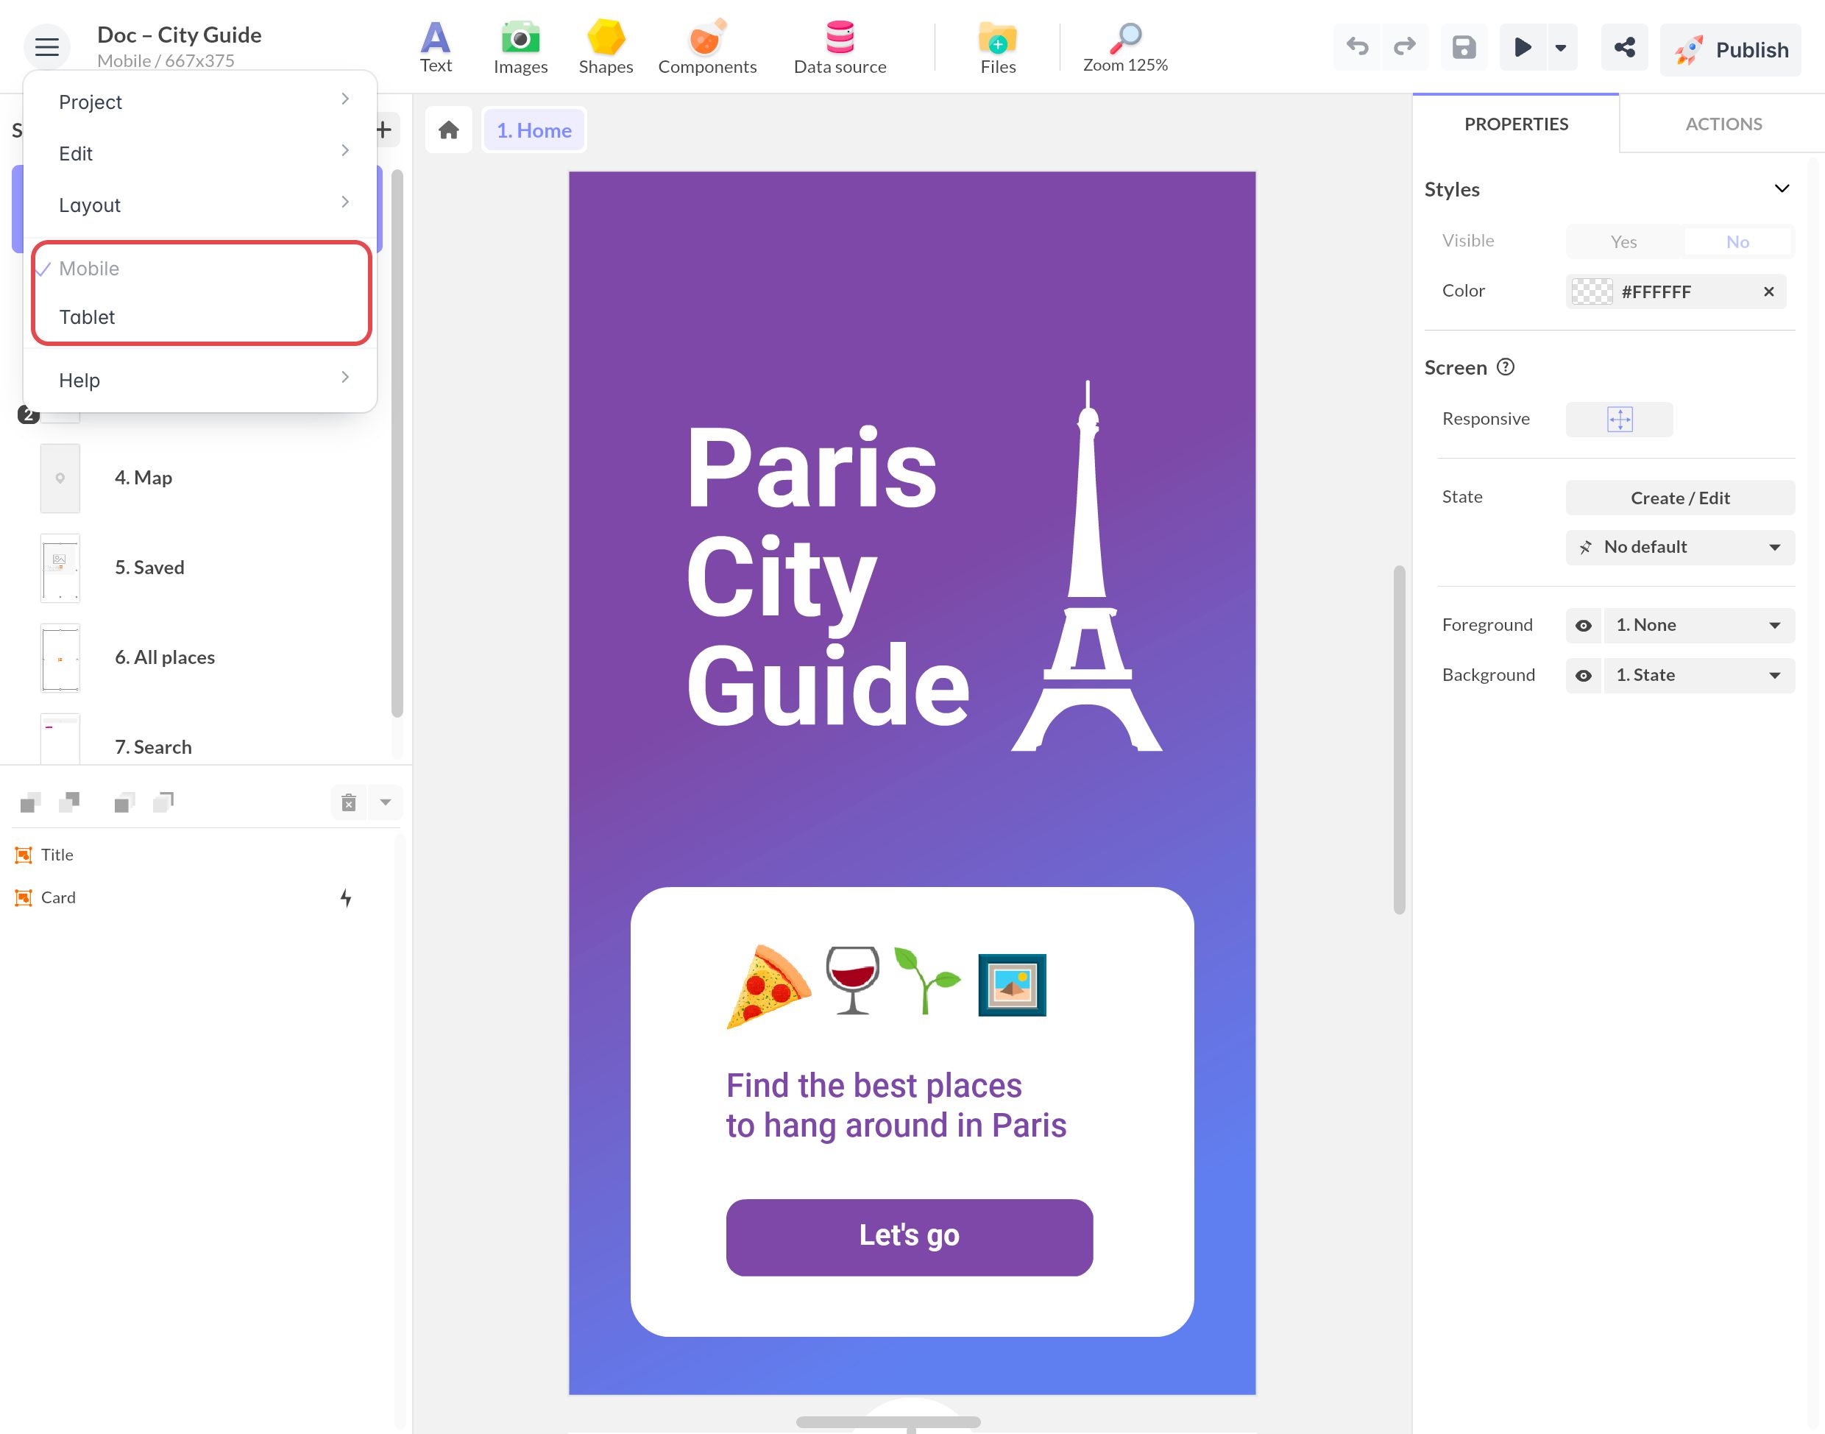Open the layer delete options dropdown arrow
This screenshot has width=1825, height=1434.
(385, 802)
